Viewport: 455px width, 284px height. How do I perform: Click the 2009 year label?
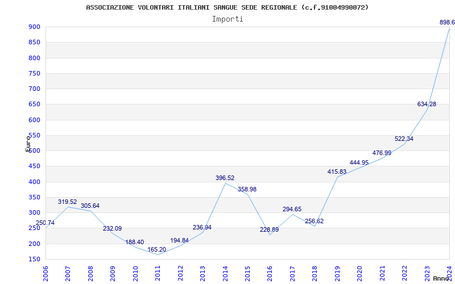113,274
